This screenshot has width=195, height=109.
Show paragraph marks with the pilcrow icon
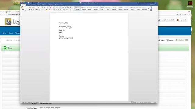click(x=70, y=7)
